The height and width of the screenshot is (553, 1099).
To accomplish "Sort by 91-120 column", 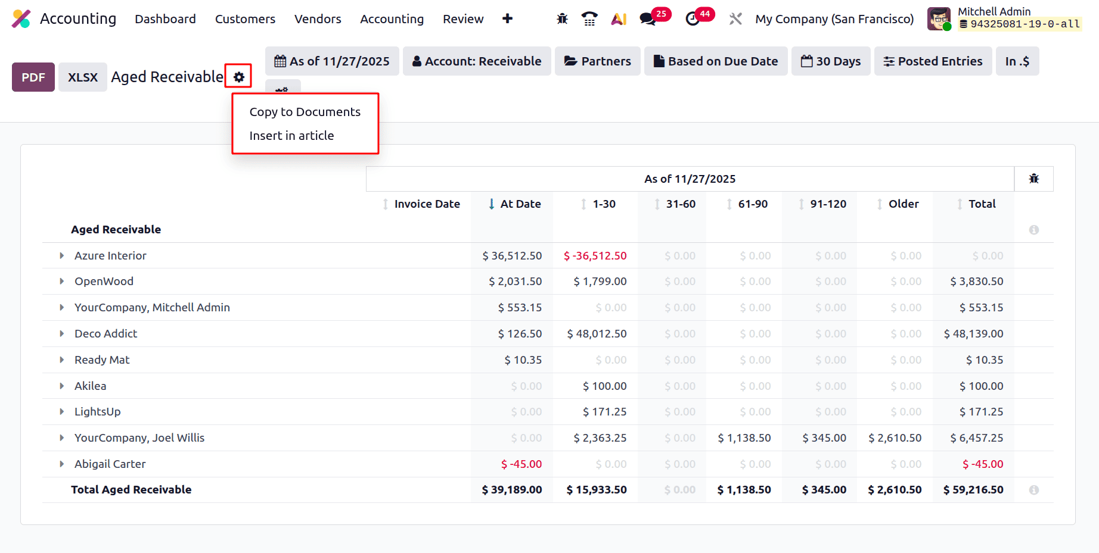I will tap(802, 204).
